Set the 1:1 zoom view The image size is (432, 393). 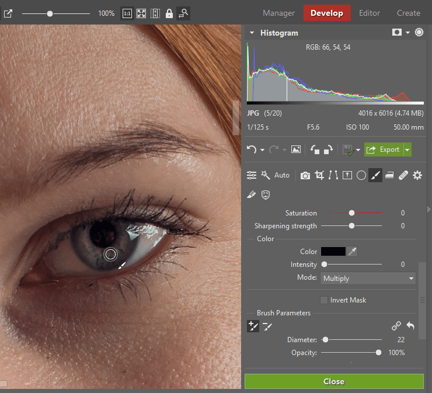127,13
